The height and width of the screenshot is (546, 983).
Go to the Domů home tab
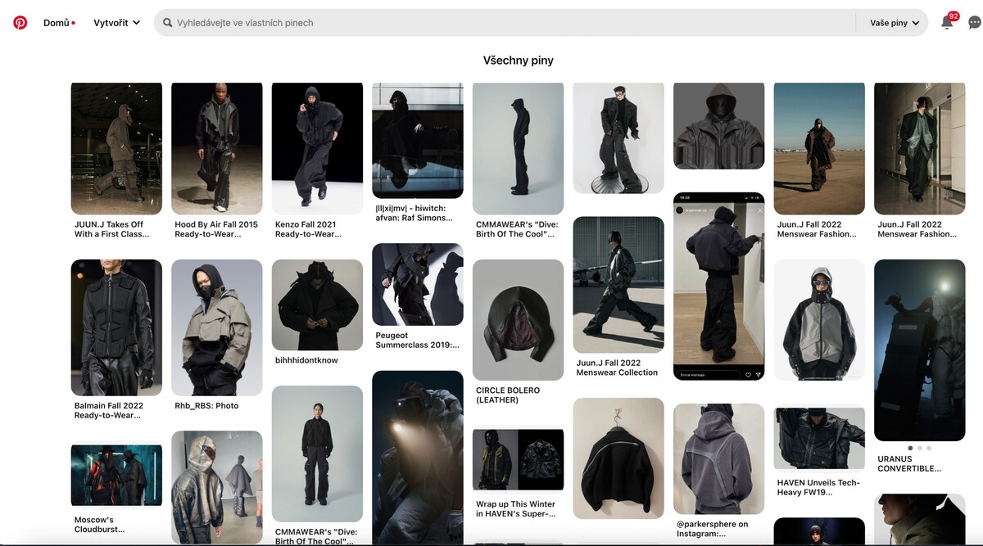click(57, 23)
